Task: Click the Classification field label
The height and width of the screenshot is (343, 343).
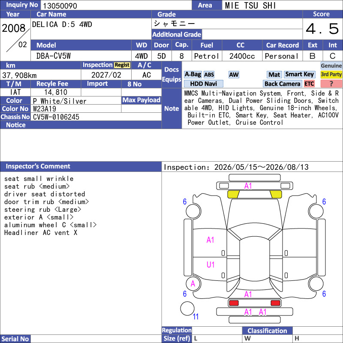Action: 267,331
